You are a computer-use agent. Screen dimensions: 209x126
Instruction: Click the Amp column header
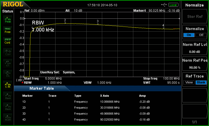[x=142, y=96]
